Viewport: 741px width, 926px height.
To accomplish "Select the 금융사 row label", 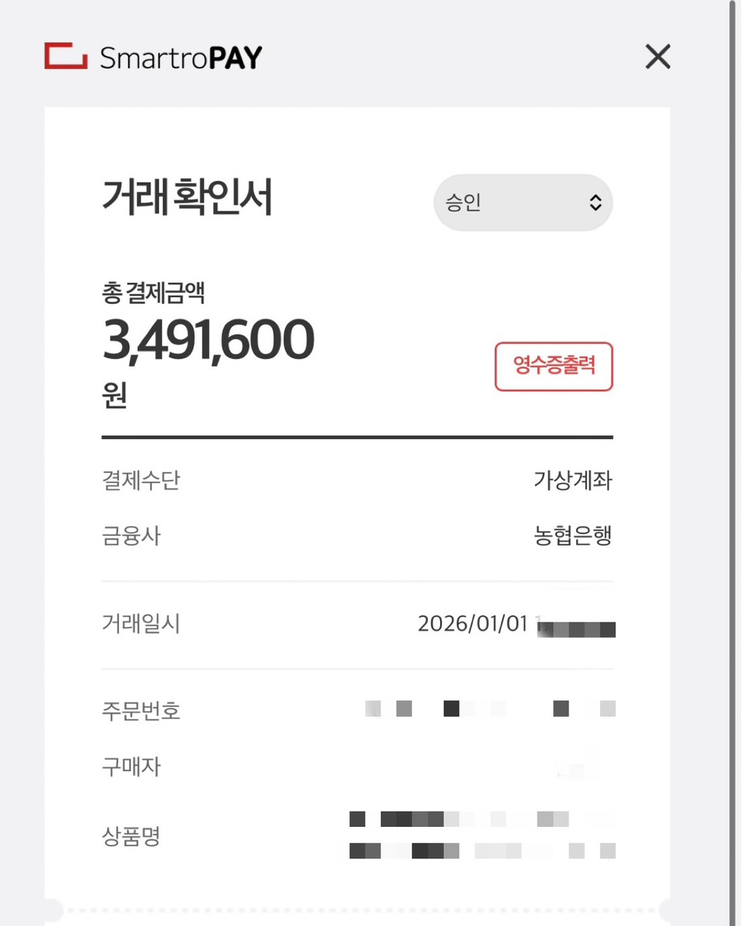I will [131, 536].
